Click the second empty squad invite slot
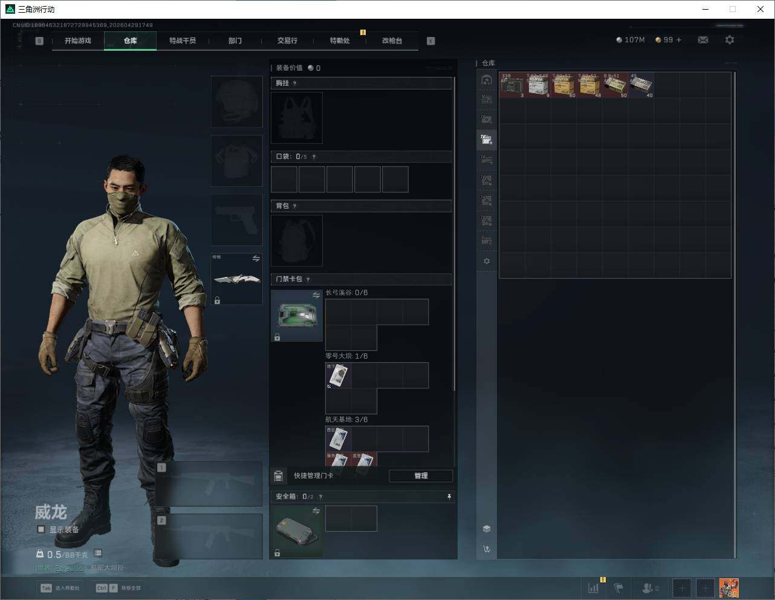Screen dimensions: 775x600 (705, 588)
